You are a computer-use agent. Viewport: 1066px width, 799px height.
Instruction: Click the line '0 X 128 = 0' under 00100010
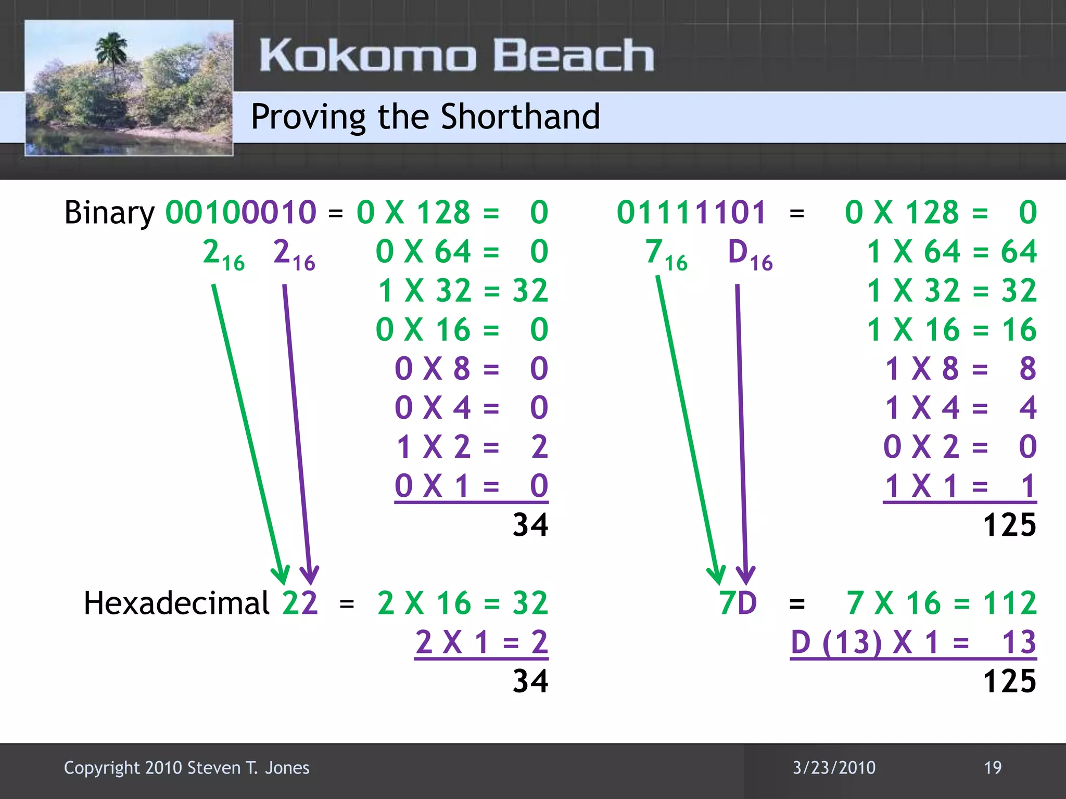pyautogui.click(x=452, y=212)
